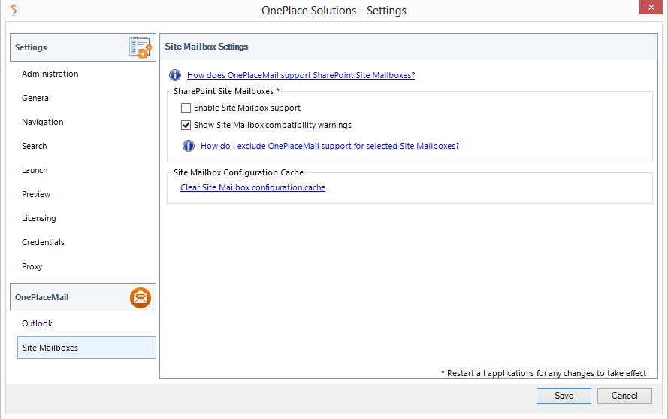Select Outlook under OnePlaceMail
Viewport: 668px width, 419px height.
(38, 323)
